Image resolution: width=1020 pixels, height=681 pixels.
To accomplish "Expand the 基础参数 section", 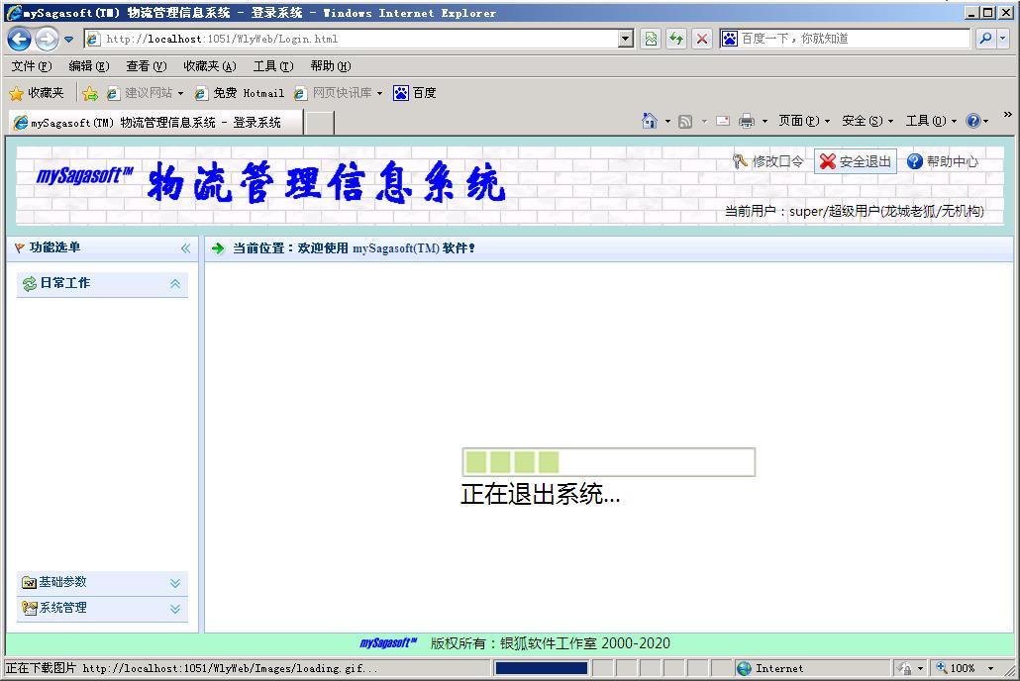I will point(175,583).
